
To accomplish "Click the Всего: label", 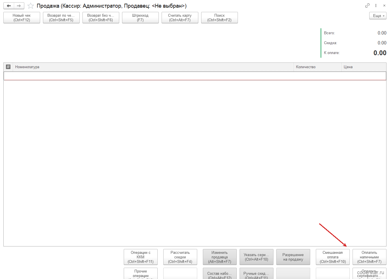I will tap(329, 33).
